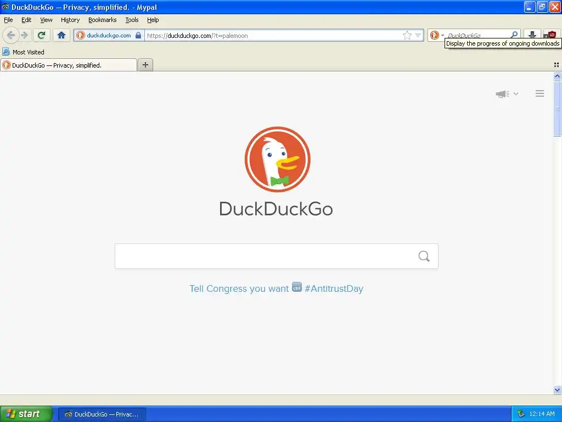Select the DuckDuckGo taskbar window button
The height and width of the screenshot is (422, 562).
coord(102,414)
